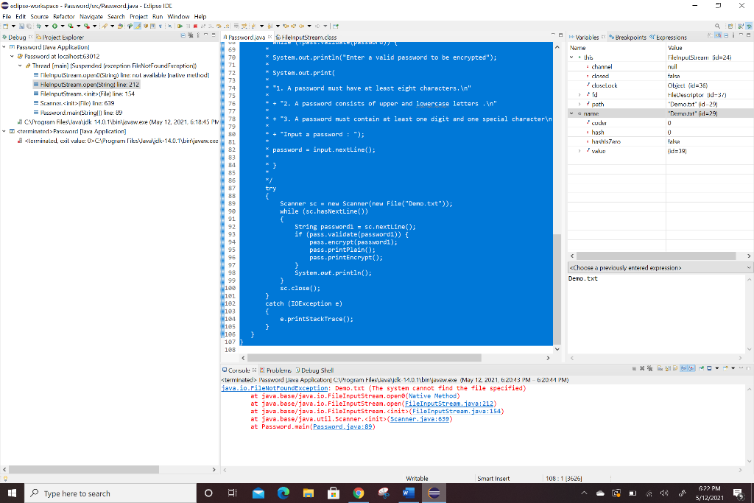Switch to the Project Explorer tab
This screenshot has height=503, width=754.
[x=60, y=37]
